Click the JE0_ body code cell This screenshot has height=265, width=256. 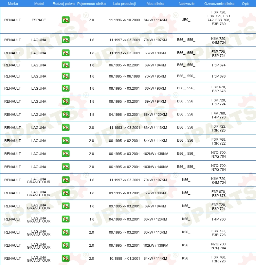click(x=186, y=20)
